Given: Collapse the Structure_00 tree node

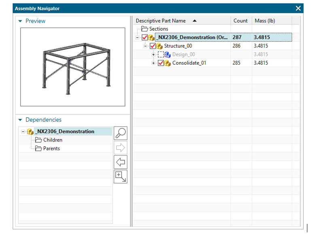Looking at the screenshot, I should 146,46.
